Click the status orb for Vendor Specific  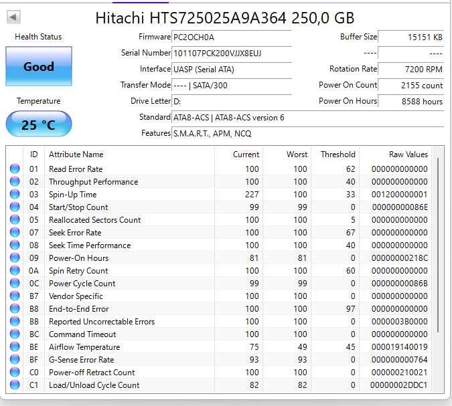click(15, 296)
